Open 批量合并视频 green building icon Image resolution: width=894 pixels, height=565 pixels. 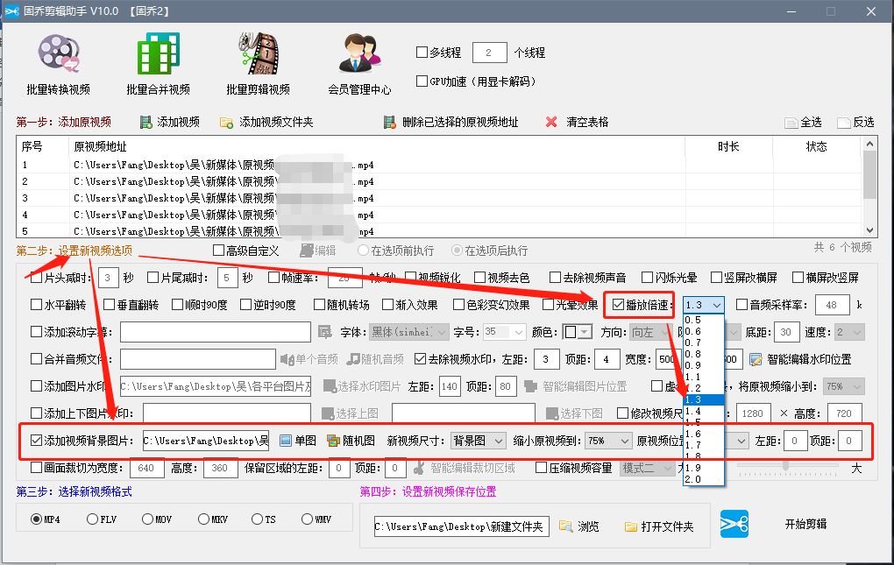[x=159, y=53]
